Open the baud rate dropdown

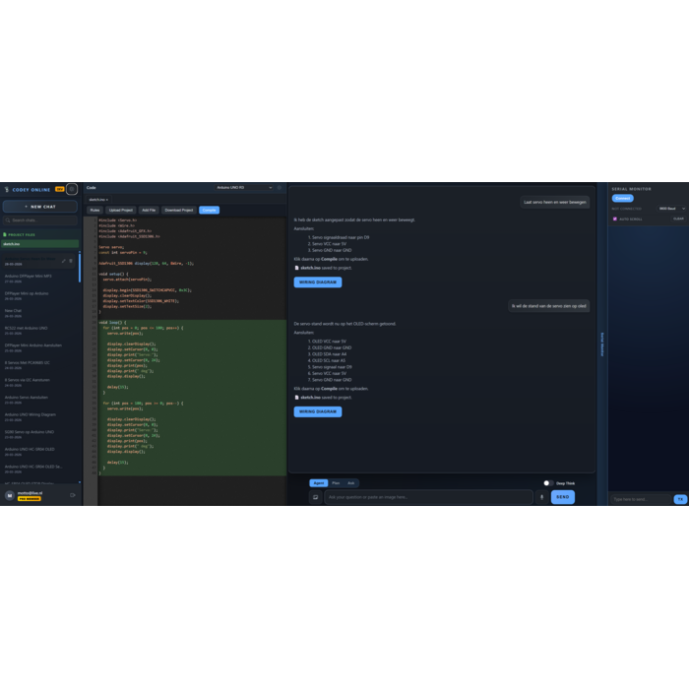(x=671, y=209)
